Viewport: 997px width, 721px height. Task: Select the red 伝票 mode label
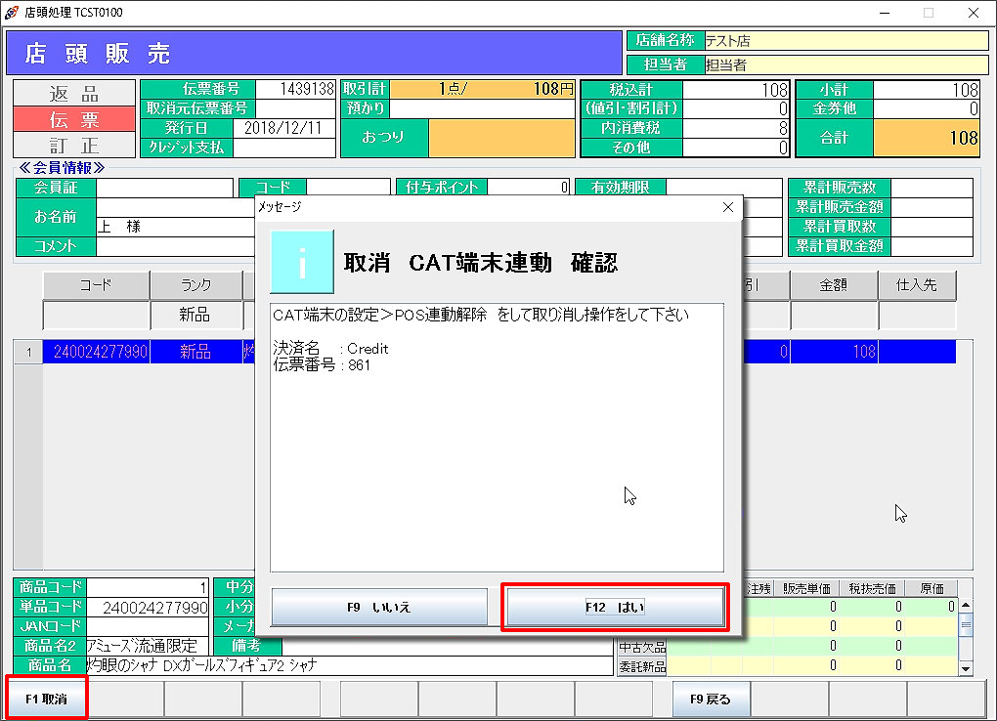[x=73, y=120]
